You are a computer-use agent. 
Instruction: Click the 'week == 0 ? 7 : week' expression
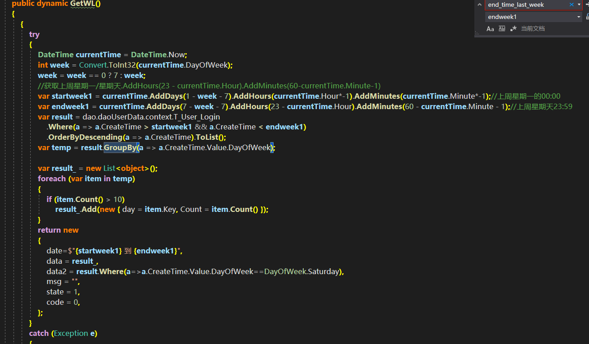106,76
